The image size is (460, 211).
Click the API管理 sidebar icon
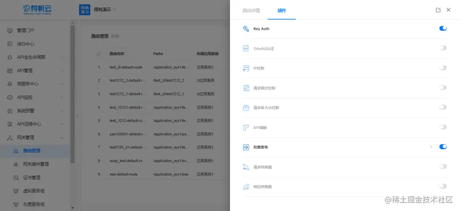click(x=10, y=71)
